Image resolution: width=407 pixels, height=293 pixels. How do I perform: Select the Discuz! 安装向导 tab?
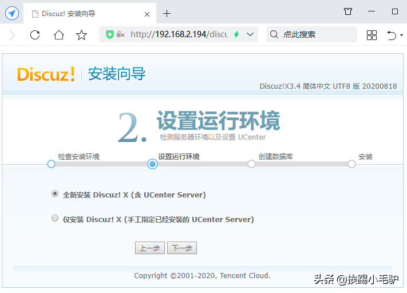[x=90, y=14]
